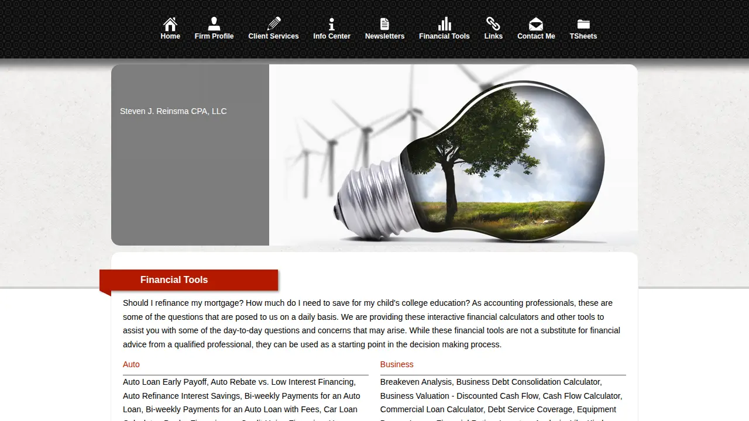Screen dimensions: 749x421
Task: Click the Links chain icon
Action: click(493, 24)
